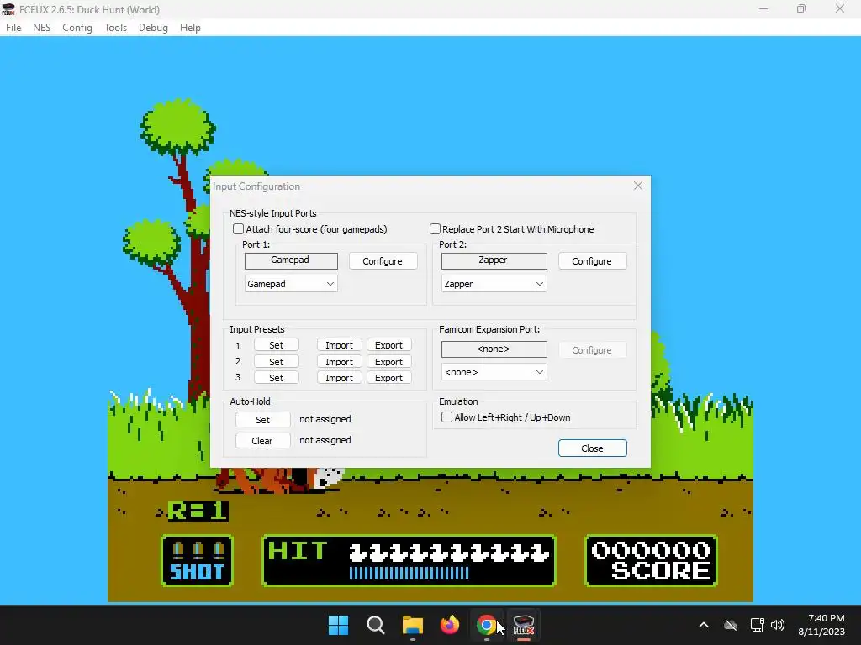Show hidden system tray icons
The width and height of the screenshot is (861, 645).
pos(704,625)
